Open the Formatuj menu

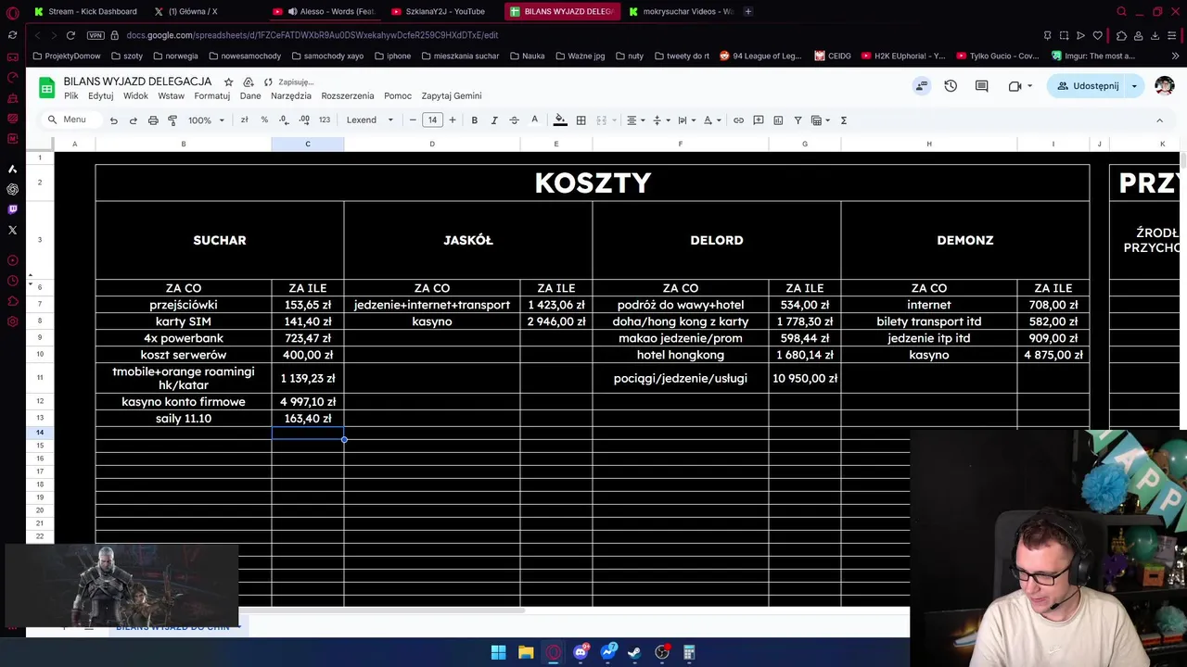[211, 95]
